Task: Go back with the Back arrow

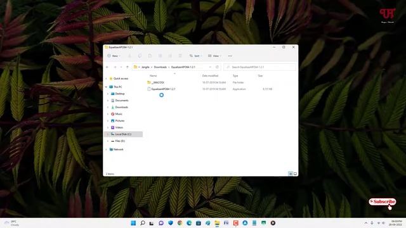Action: (107, 67)
